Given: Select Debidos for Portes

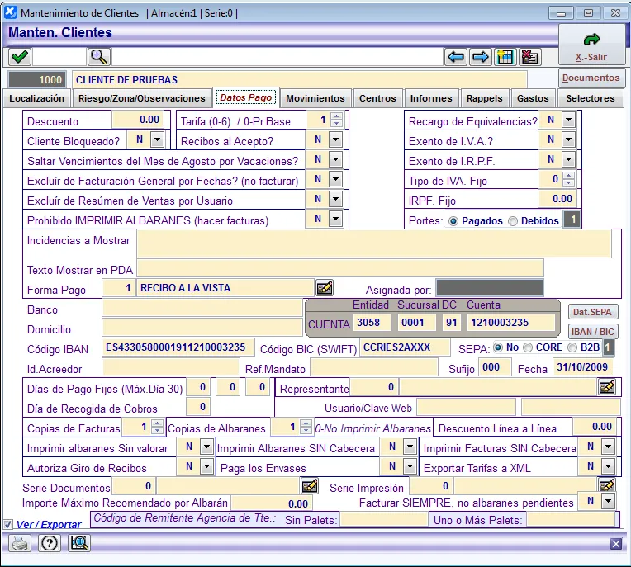Looking at the screenshot, I should point(513,221).
